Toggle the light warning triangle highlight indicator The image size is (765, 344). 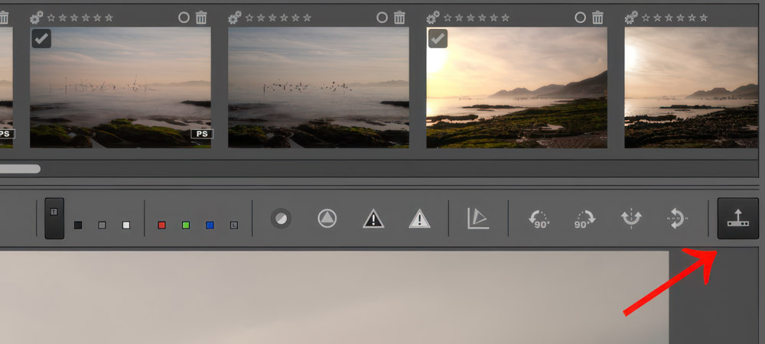pos(419,219)
